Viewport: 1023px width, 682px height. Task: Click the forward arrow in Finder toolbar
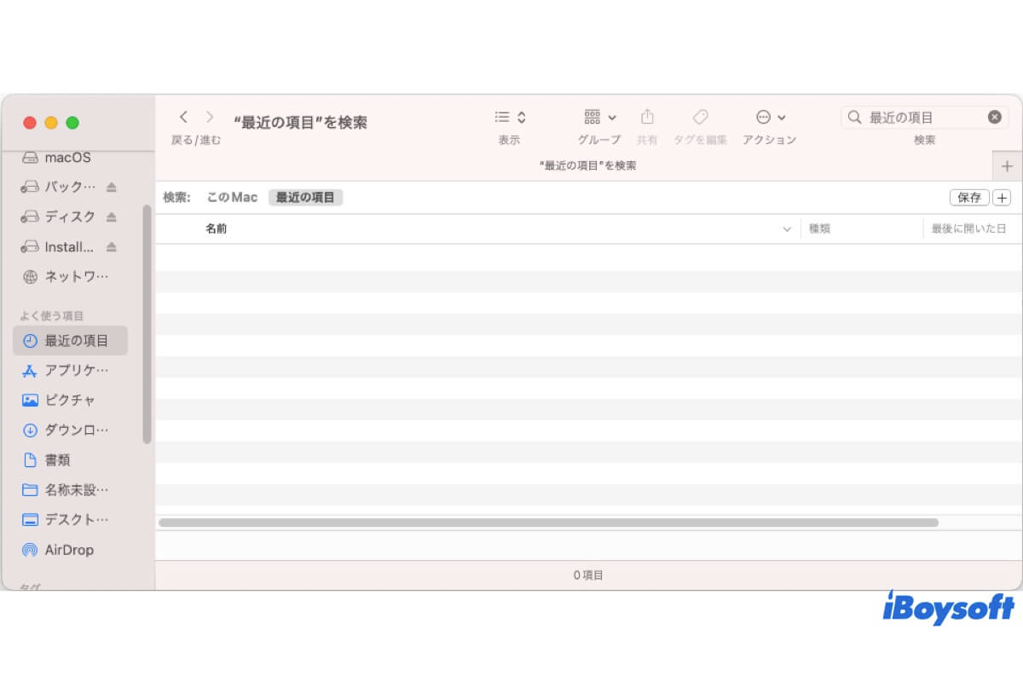(x=210, y=118)
